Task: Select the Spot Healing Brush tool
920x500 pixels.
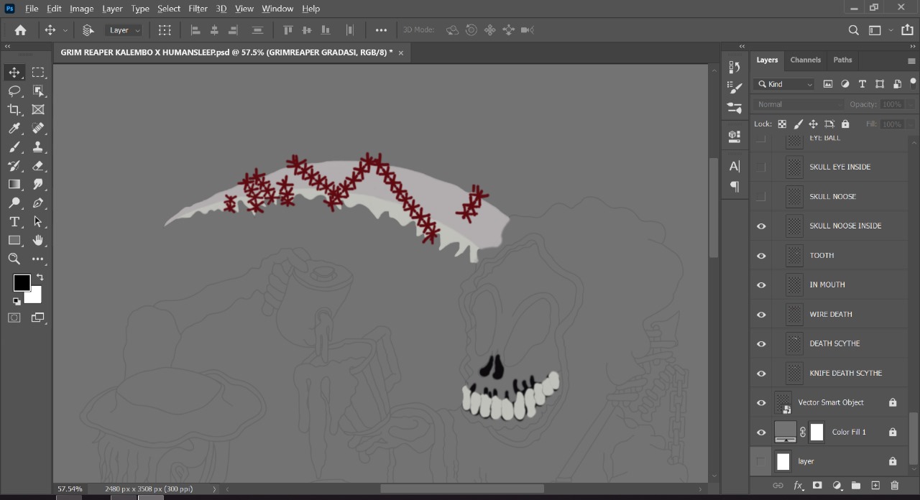Action: [x=38, y=129]
